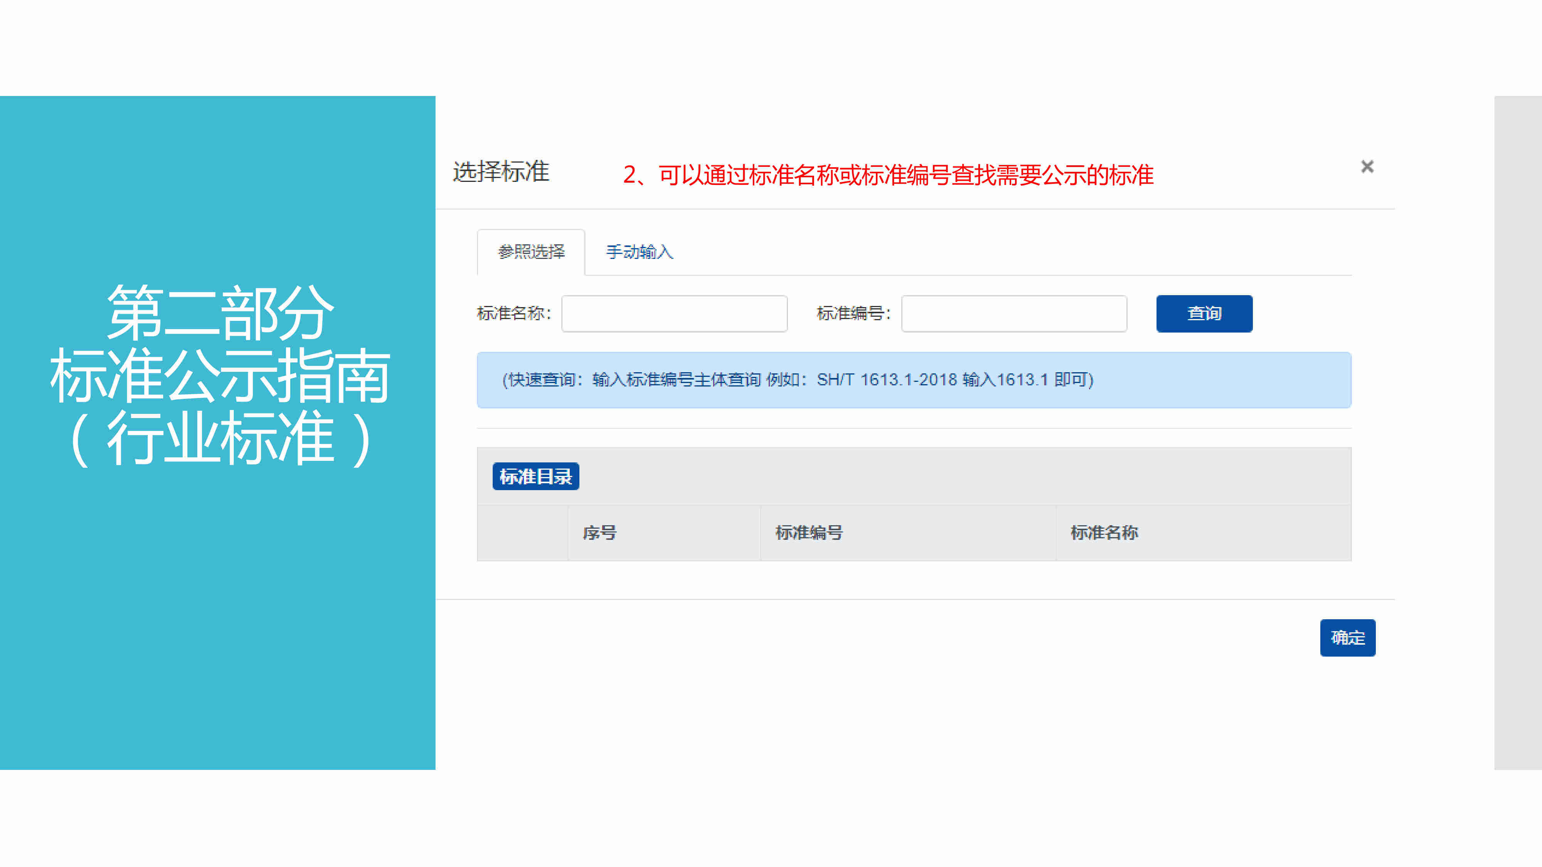The height and width of the screenshot is (867, 1542).
Task: Select the 标准名称 column header
Action: click(1203, 533)
